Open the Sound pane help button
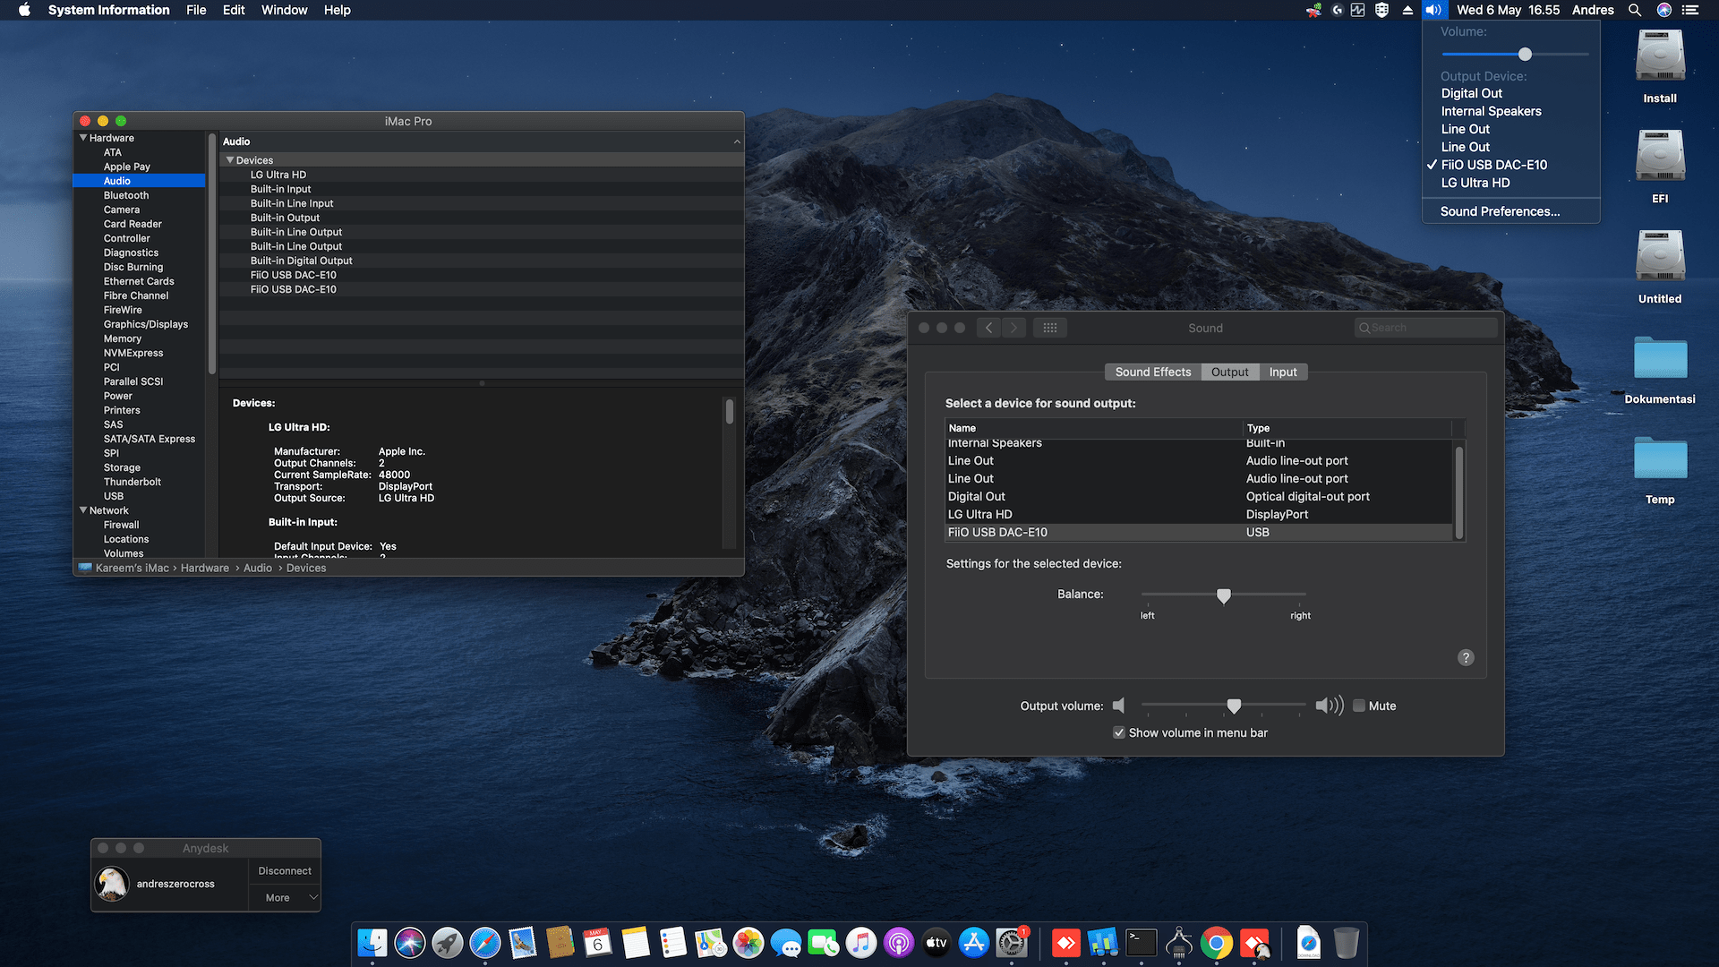Image resolution: width=1719 pixels, height=967 pixels. click(1466, 657)
